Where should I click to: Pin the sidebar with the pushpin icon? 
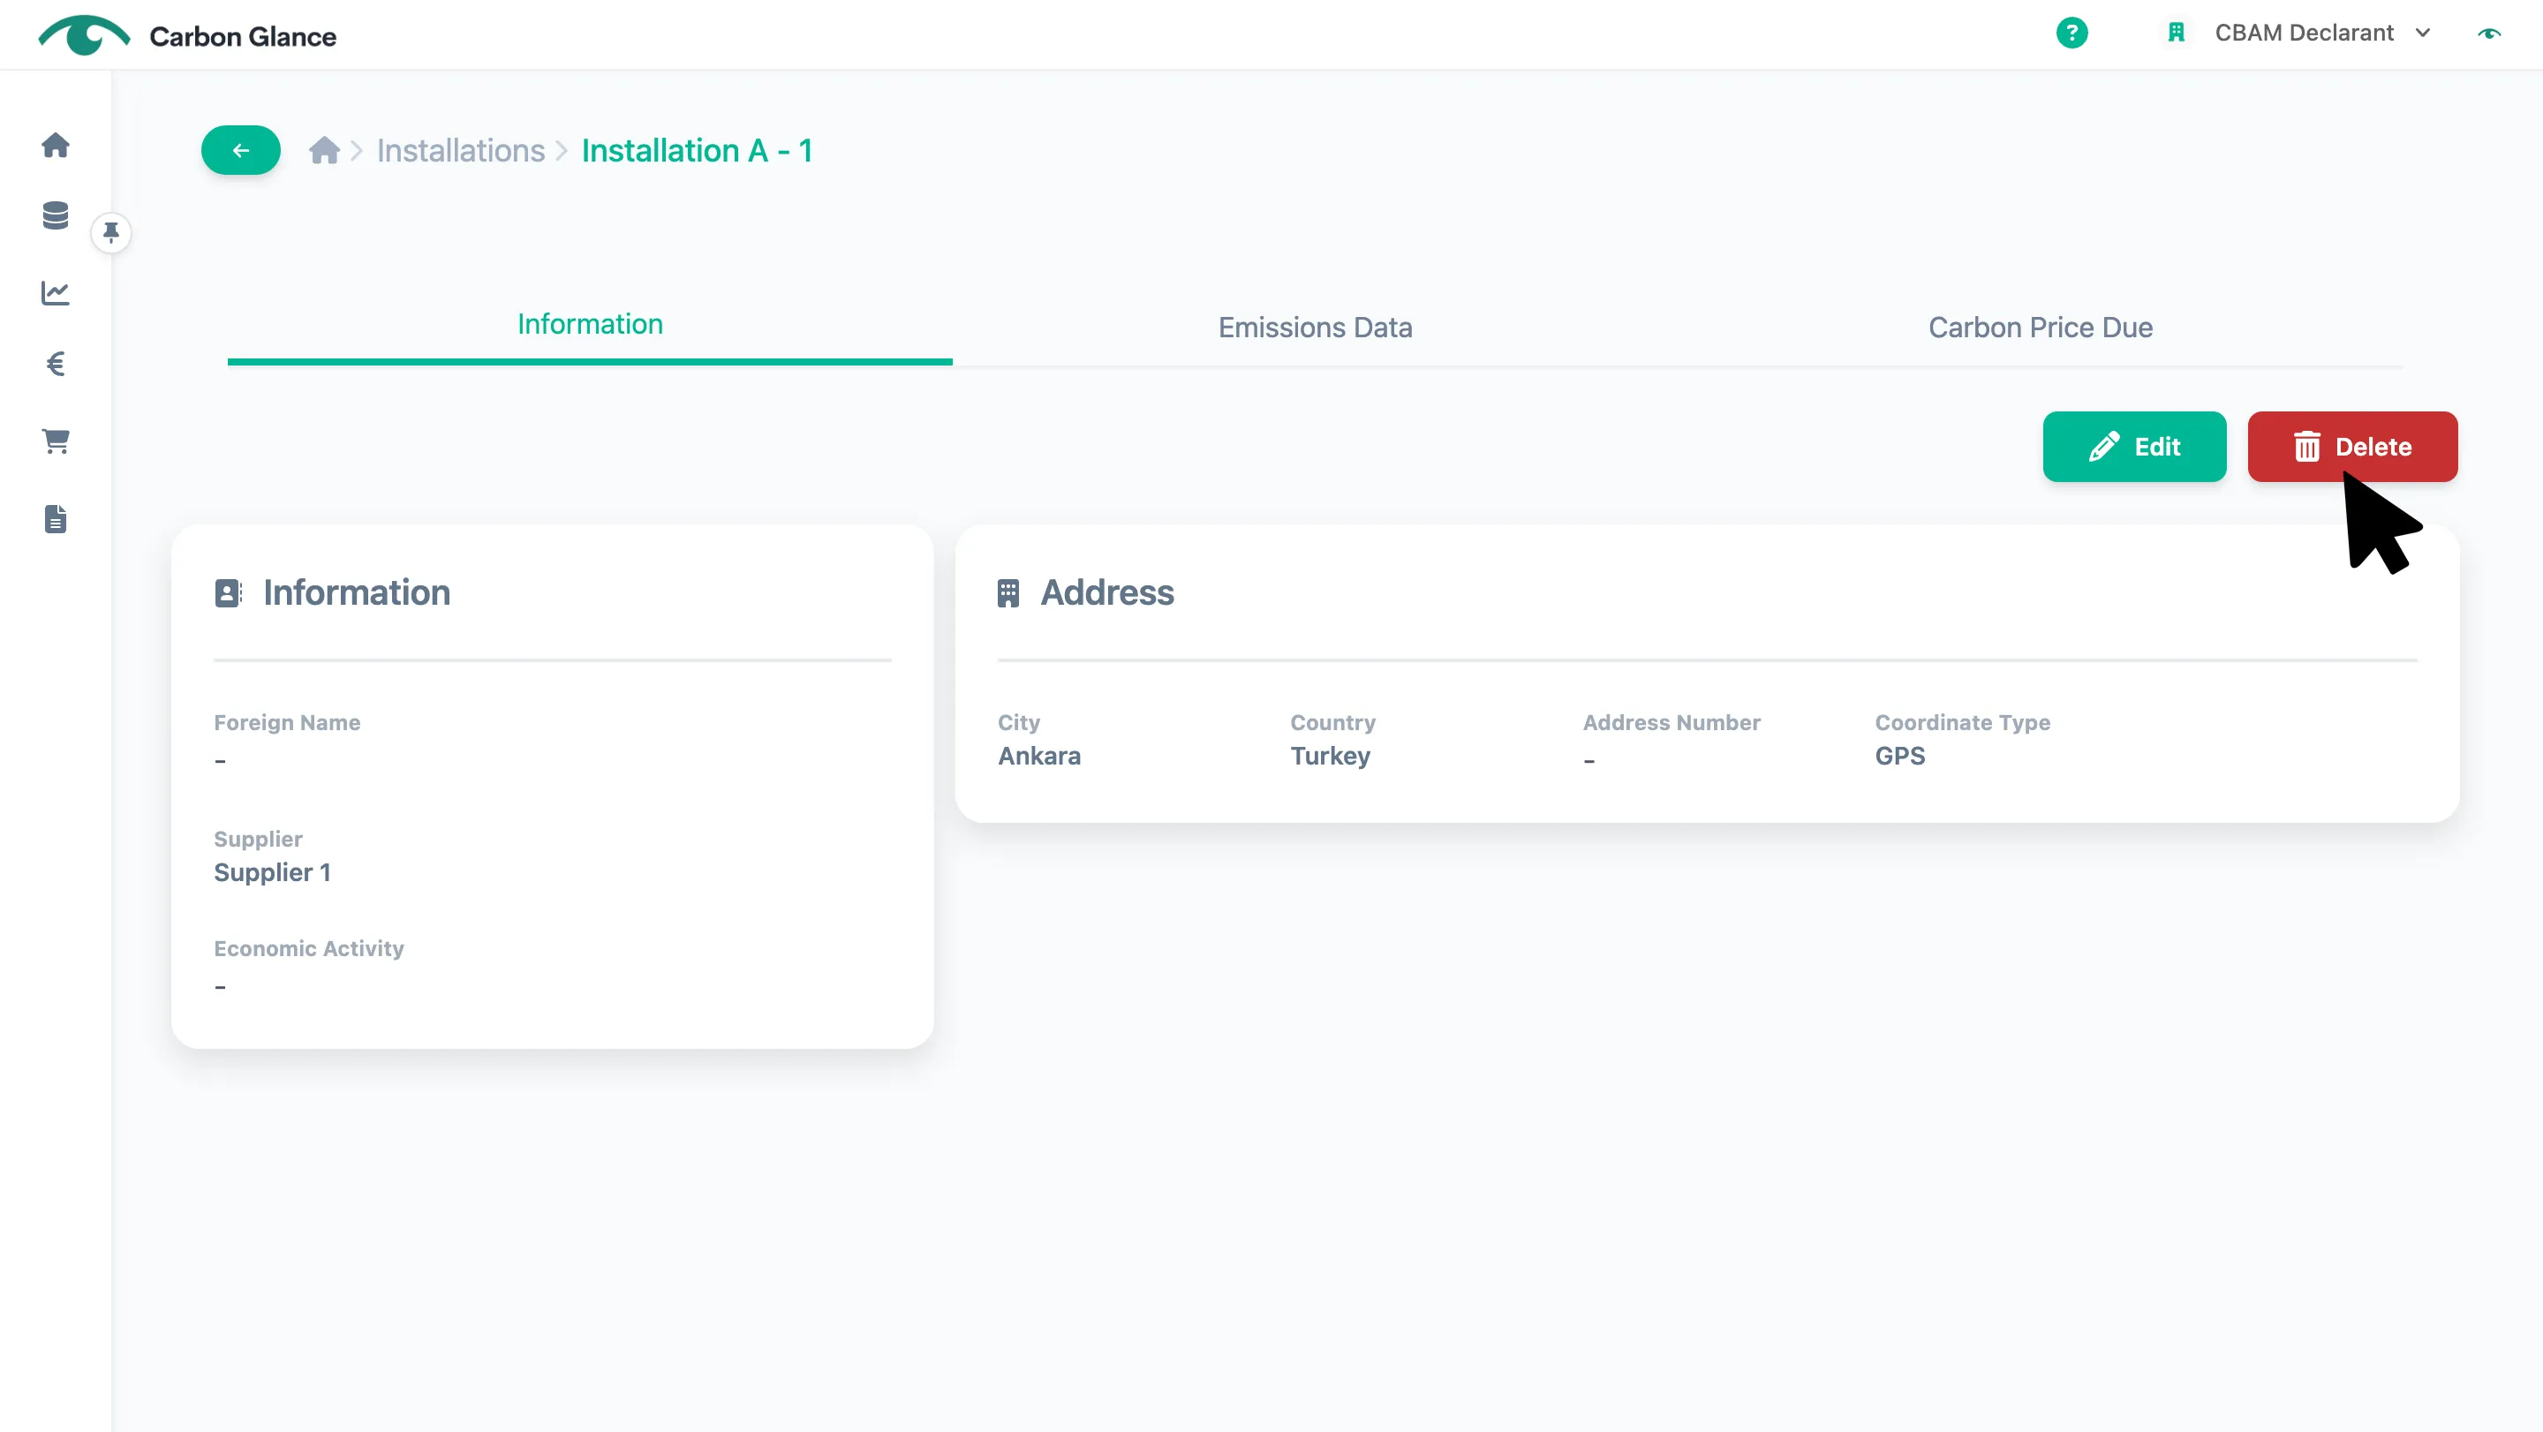110,233
